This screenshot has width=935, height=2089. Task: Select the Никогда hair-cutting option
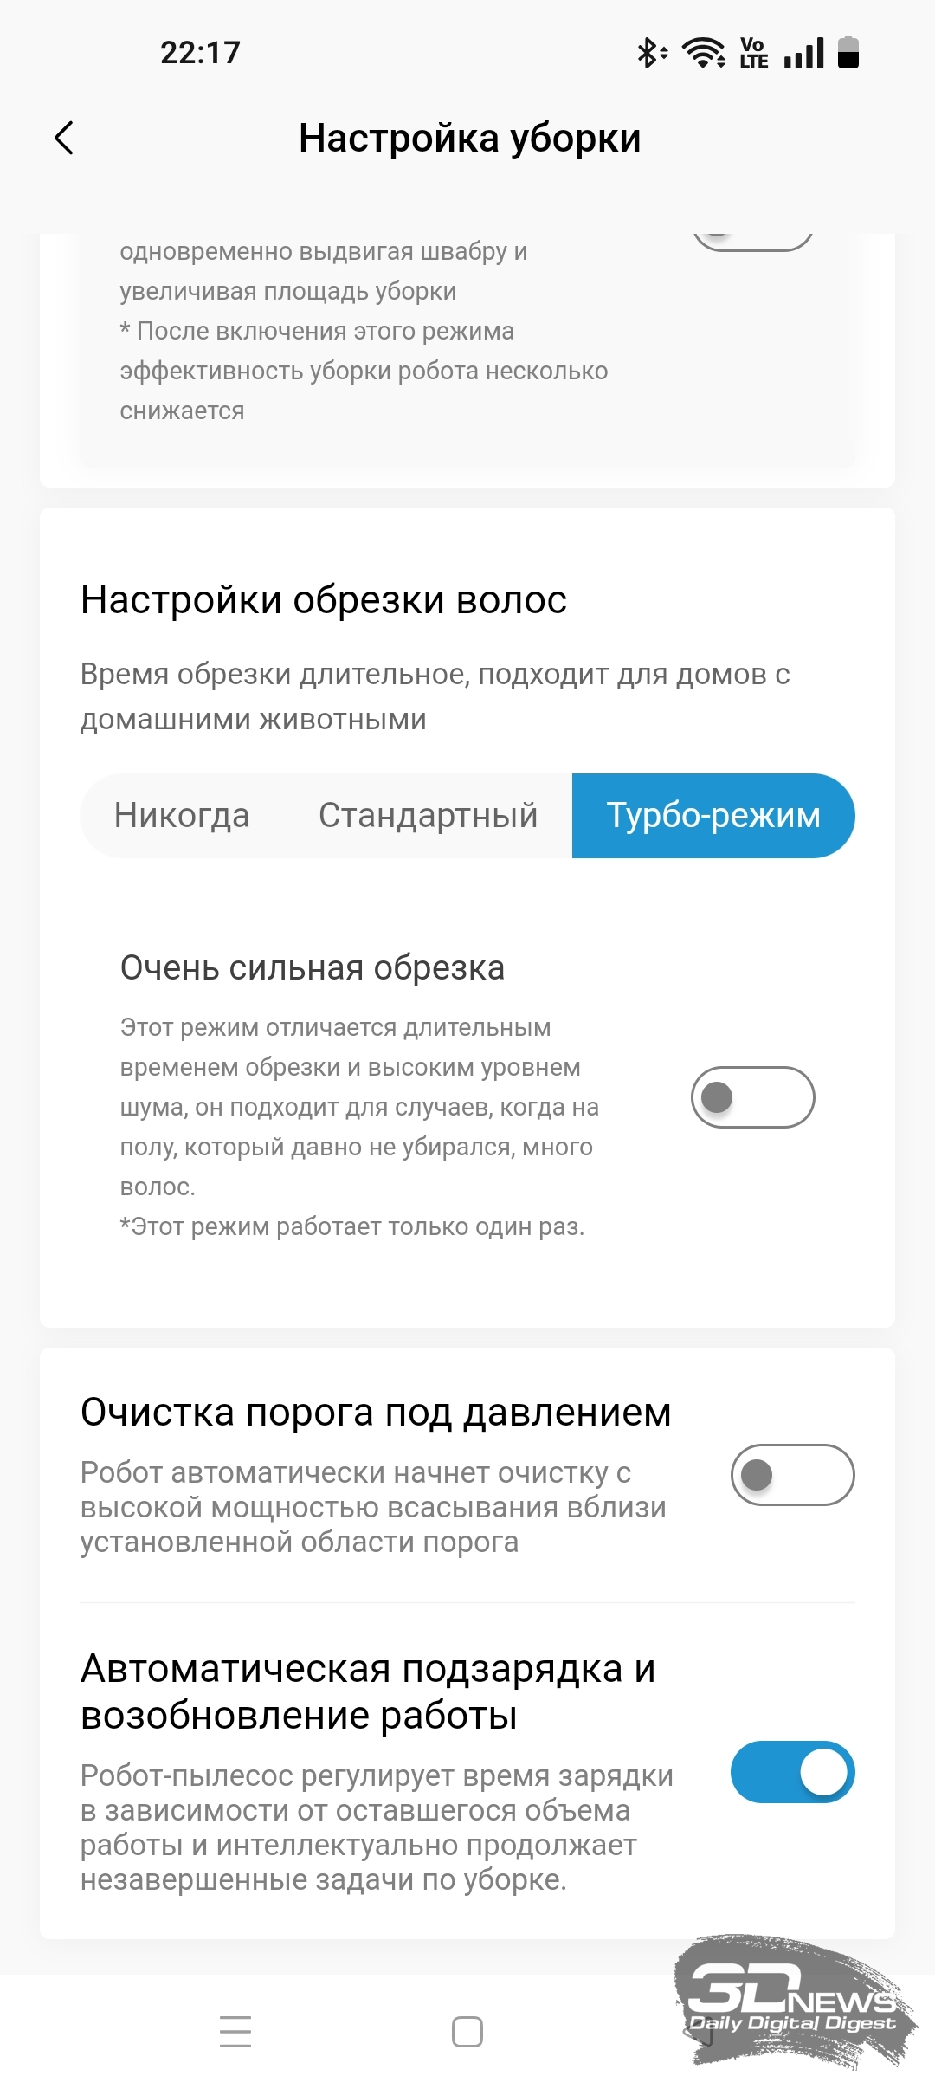coord(182,816)
